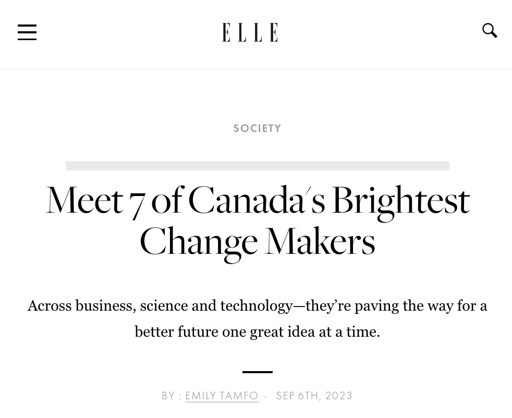Click the "BY :" byline label
Screen dimensions: 512x418
click(172, 396)
